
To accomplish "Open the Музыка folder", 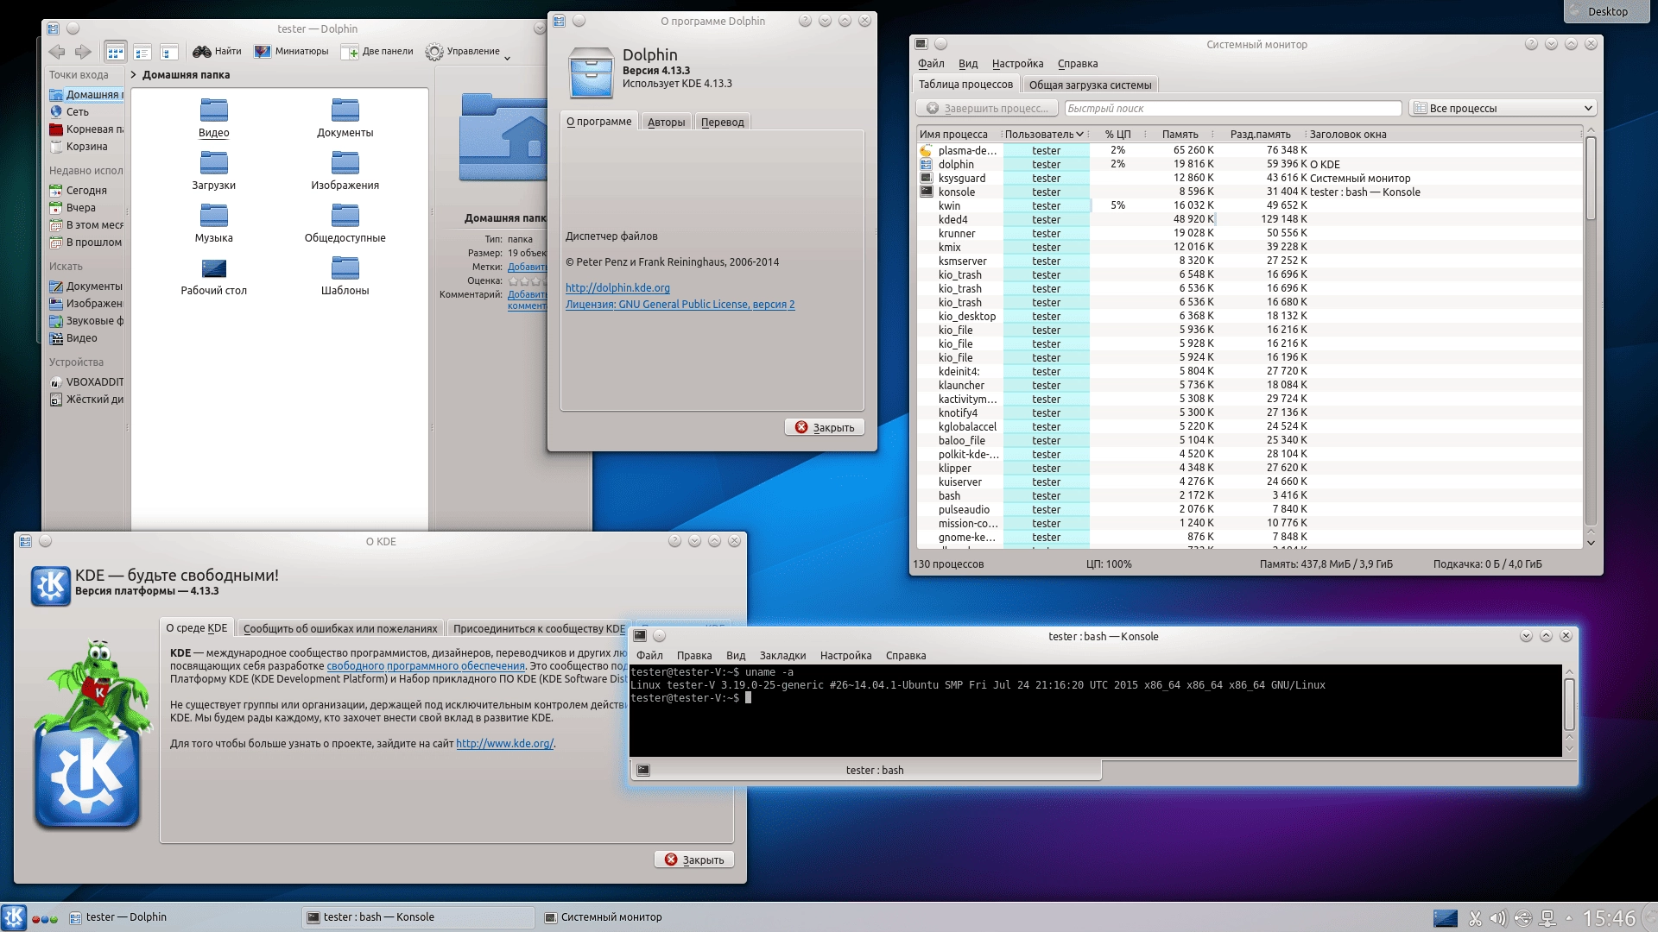I will coord(213,224).
